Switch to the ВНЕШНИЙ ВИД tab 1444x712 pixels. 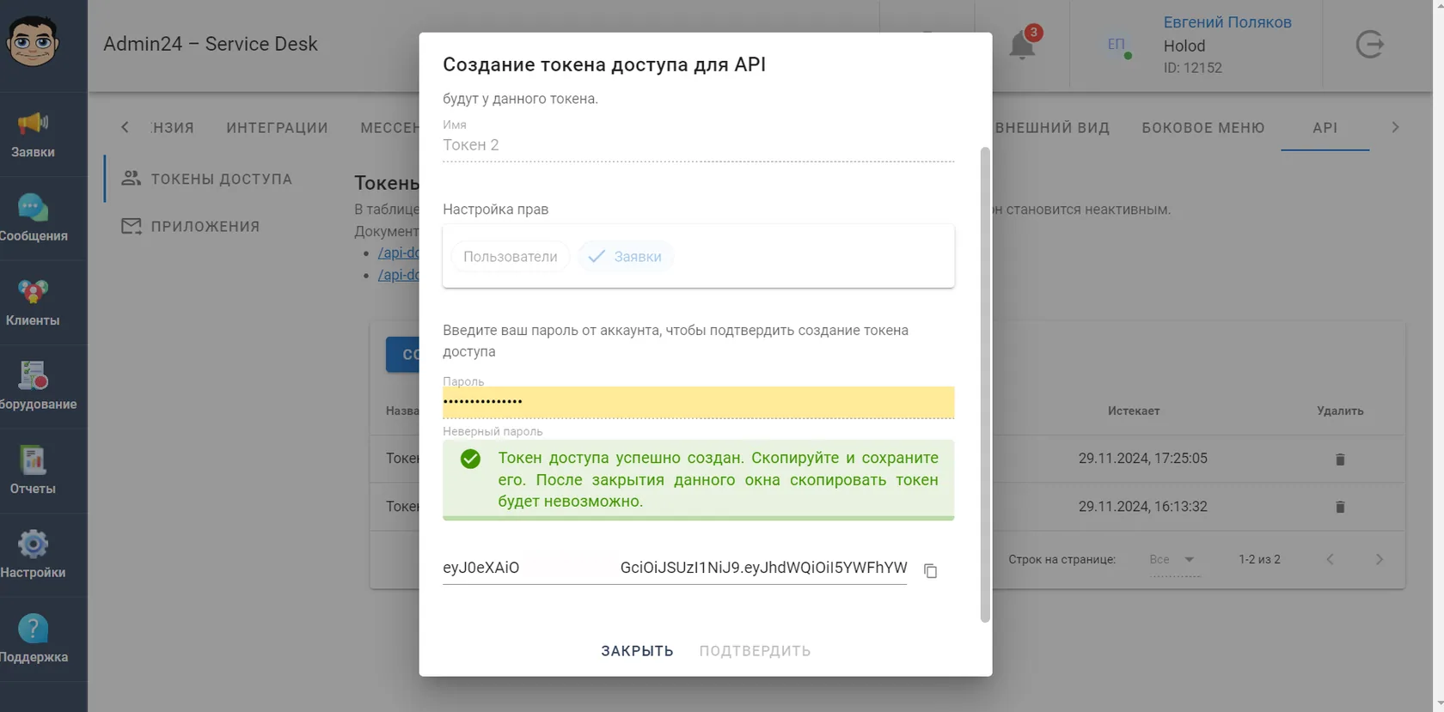[x=1052, y=128]
